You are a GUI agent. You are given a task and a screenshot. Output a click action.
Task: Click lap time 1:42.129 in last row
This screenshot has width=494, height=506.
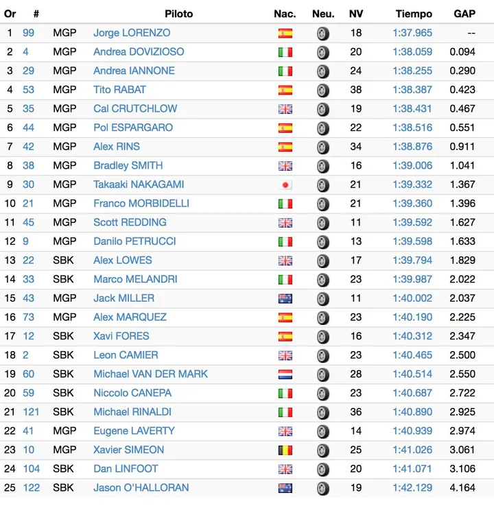(412, 487)
